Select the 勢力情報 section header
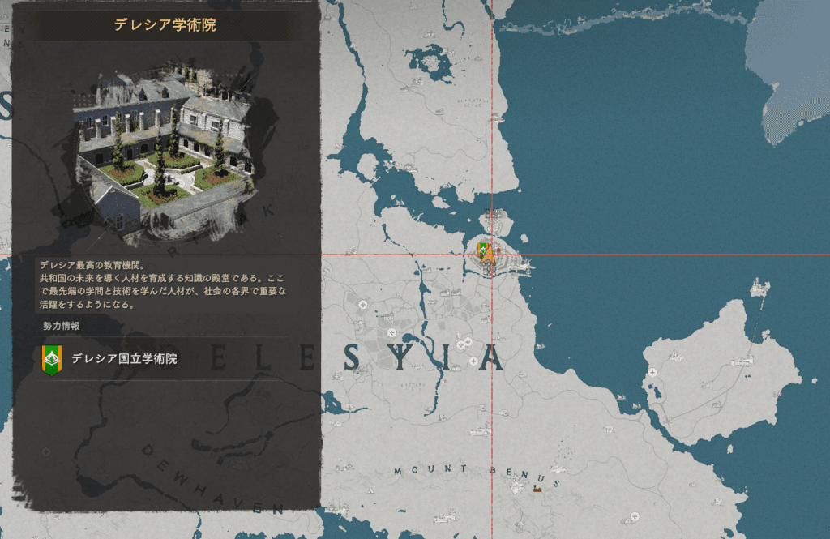This screenshot has height=539, width=830. pyautogui.click(x=62, y=326)
